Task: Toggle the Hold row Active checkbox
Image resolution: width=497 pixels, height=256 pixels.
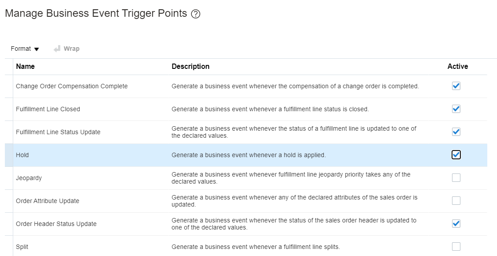Action: click(x=456, y=155)
